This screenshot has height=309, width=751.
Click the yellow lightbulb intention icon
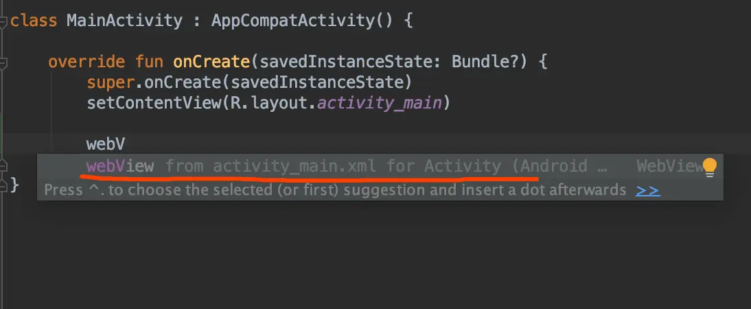point(709,167)
